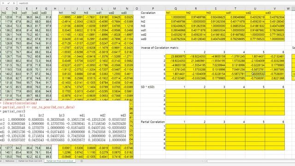Click R output value 0.8380035 in ht1 row
This screenshot has height=166, width=295.
coord(36,119)
